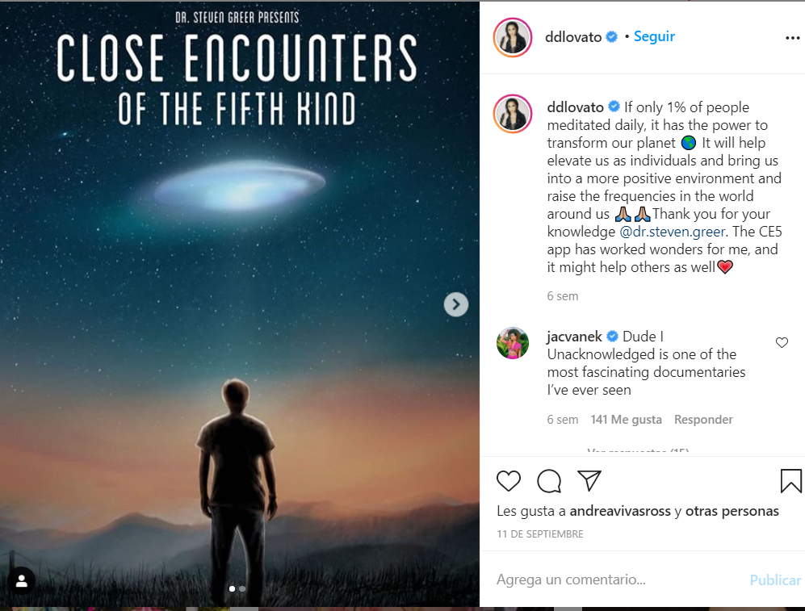Image resolution: width=805 pixels, height=611 pixels.
Task: Share post via paper plane icon
Action: pyautogui.click(x=589, y=480)
